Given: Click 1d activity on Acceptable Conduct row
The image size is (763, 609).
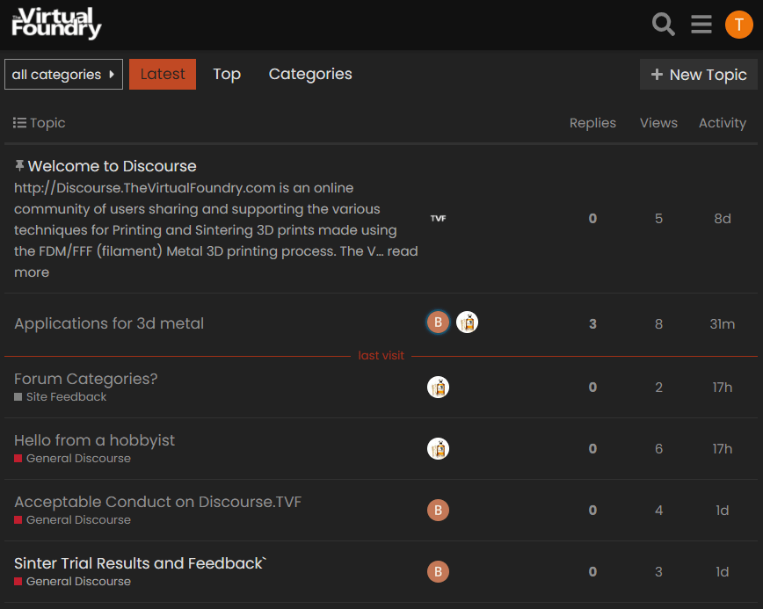Looking at the screenshot, I should coord(723,511).
